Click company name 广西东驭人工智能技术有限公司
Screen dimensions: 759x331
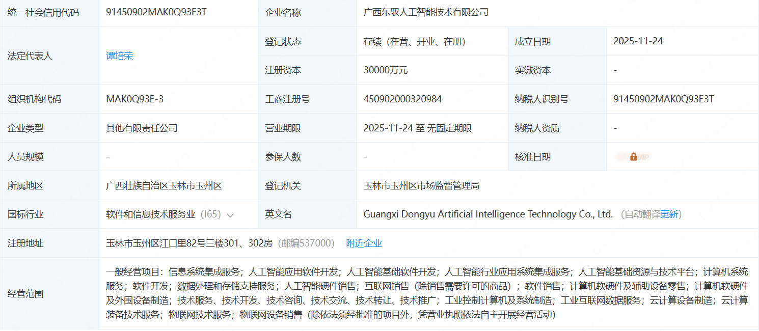[426, 12]
